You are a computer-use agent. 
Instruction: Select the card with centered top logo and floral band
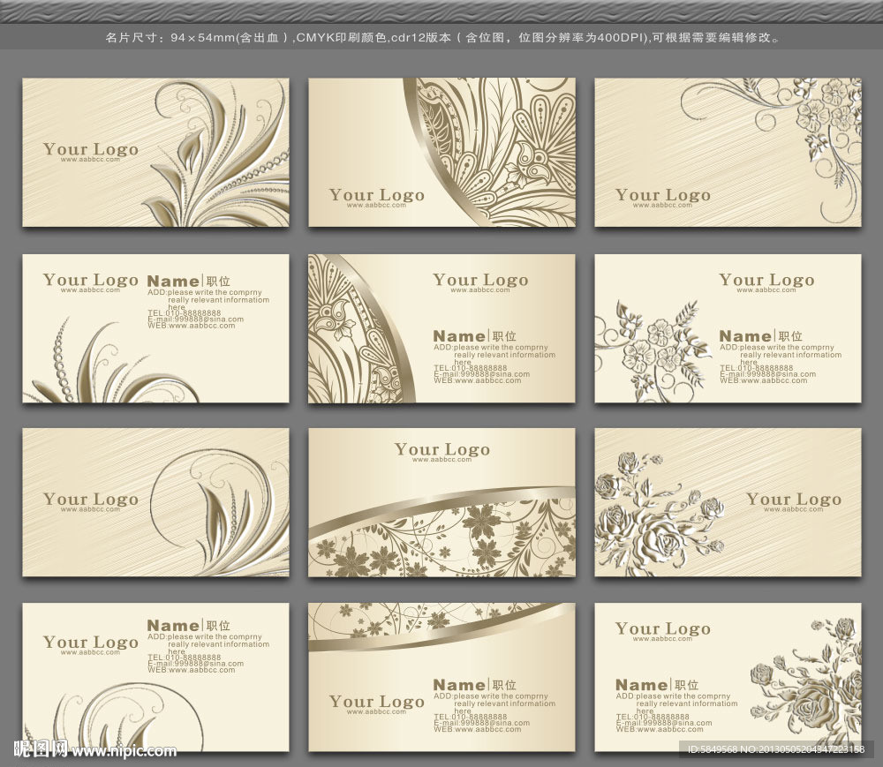(442, 502)
